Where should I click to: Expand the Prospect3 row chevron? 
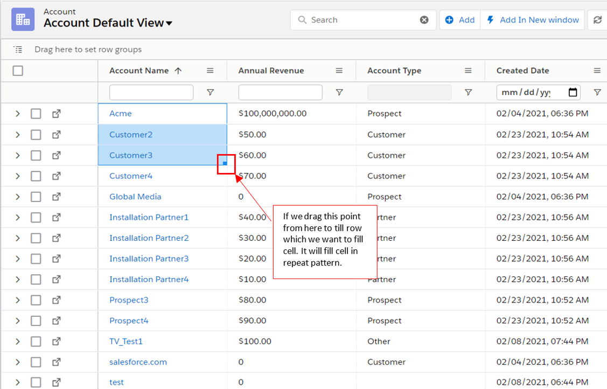point(17,300)
